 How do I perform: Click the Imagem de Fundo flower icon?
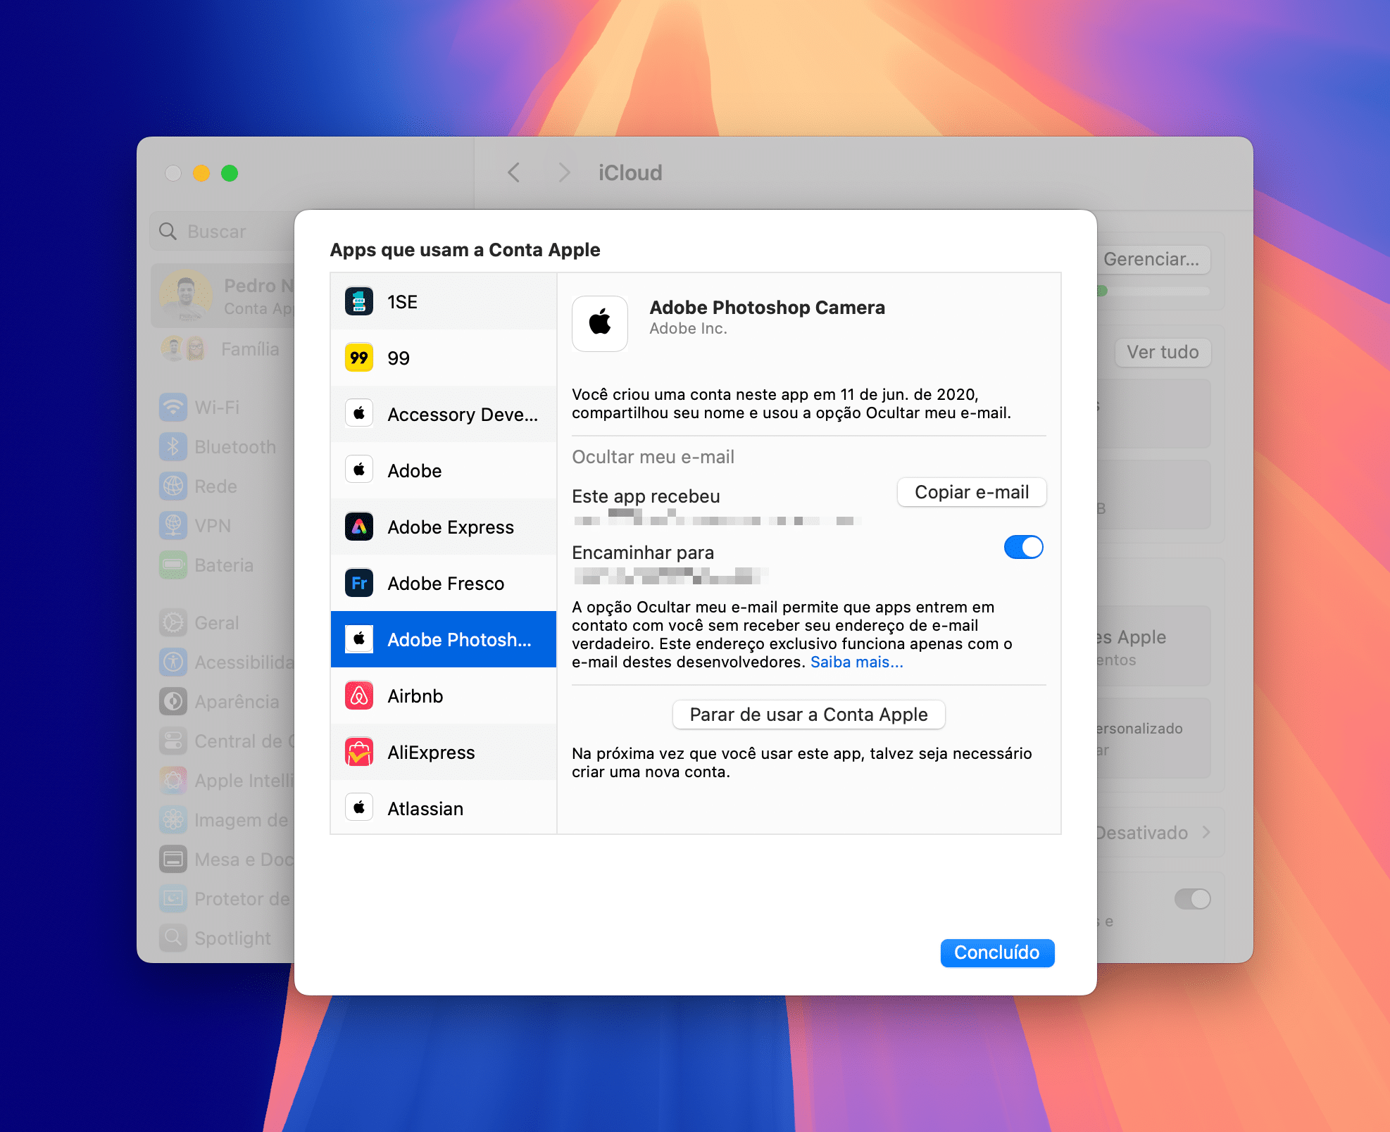click(173, 819)
